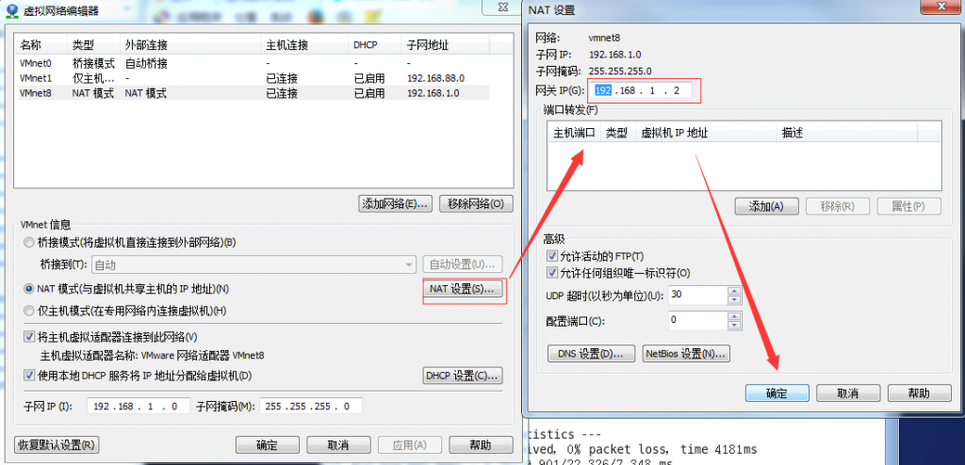
Task: Toggle 将主机虚拟适配器连接到此网络 checkbox
Action: pos(28,336)
